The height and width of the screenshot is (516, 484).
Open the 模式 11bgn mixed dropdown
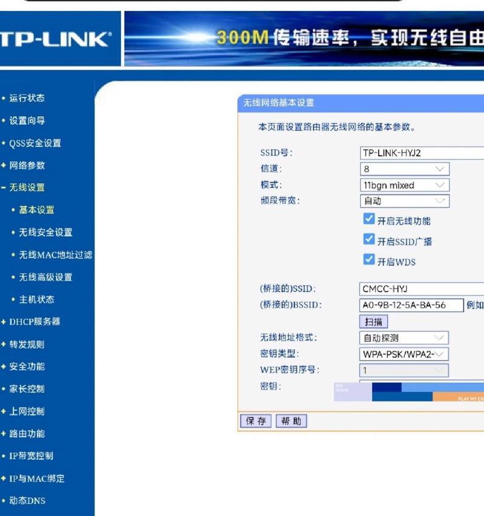[x=404, y=185]
